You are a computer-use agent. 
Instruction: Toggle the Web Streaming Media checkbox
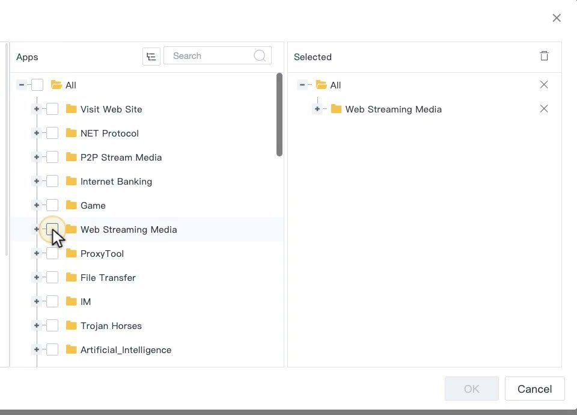(52, 229)
